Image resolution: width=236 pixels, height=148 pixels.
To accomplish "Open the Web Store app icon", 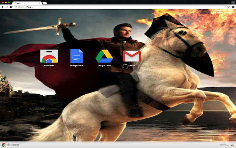I will (49, 56).
